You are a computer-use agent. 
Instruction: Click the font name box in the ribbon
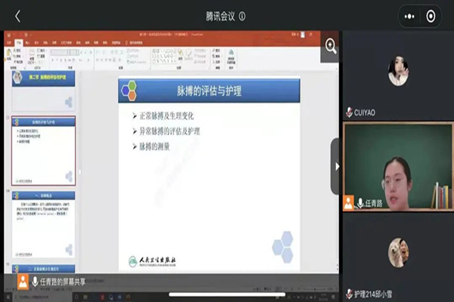59,52
